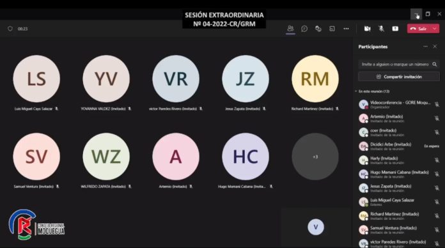This screenshot has width=445, height=248.
Task: Select Dicidici Arbe (Invitado) in participant list
Action: click(398, 146)
